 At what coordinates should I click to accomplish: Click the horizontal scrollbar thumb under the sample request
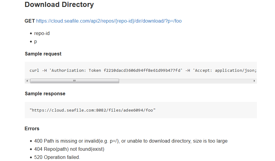(74, 81)
